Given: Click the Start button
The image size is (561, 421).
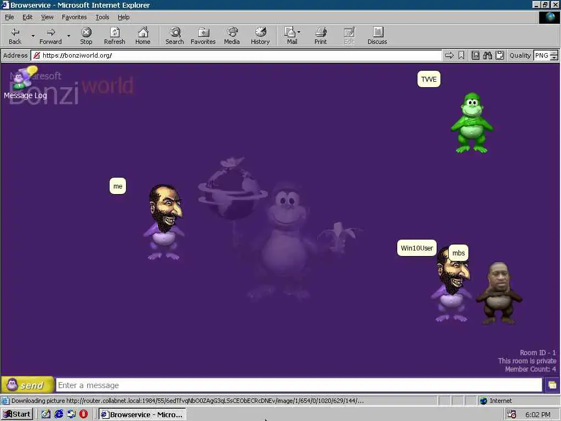Looking at the screenshot, I should [x=17, y=414].
